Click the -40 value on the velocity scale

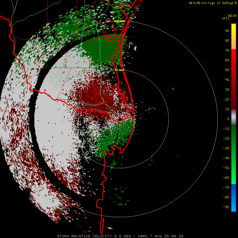[226, 158]
